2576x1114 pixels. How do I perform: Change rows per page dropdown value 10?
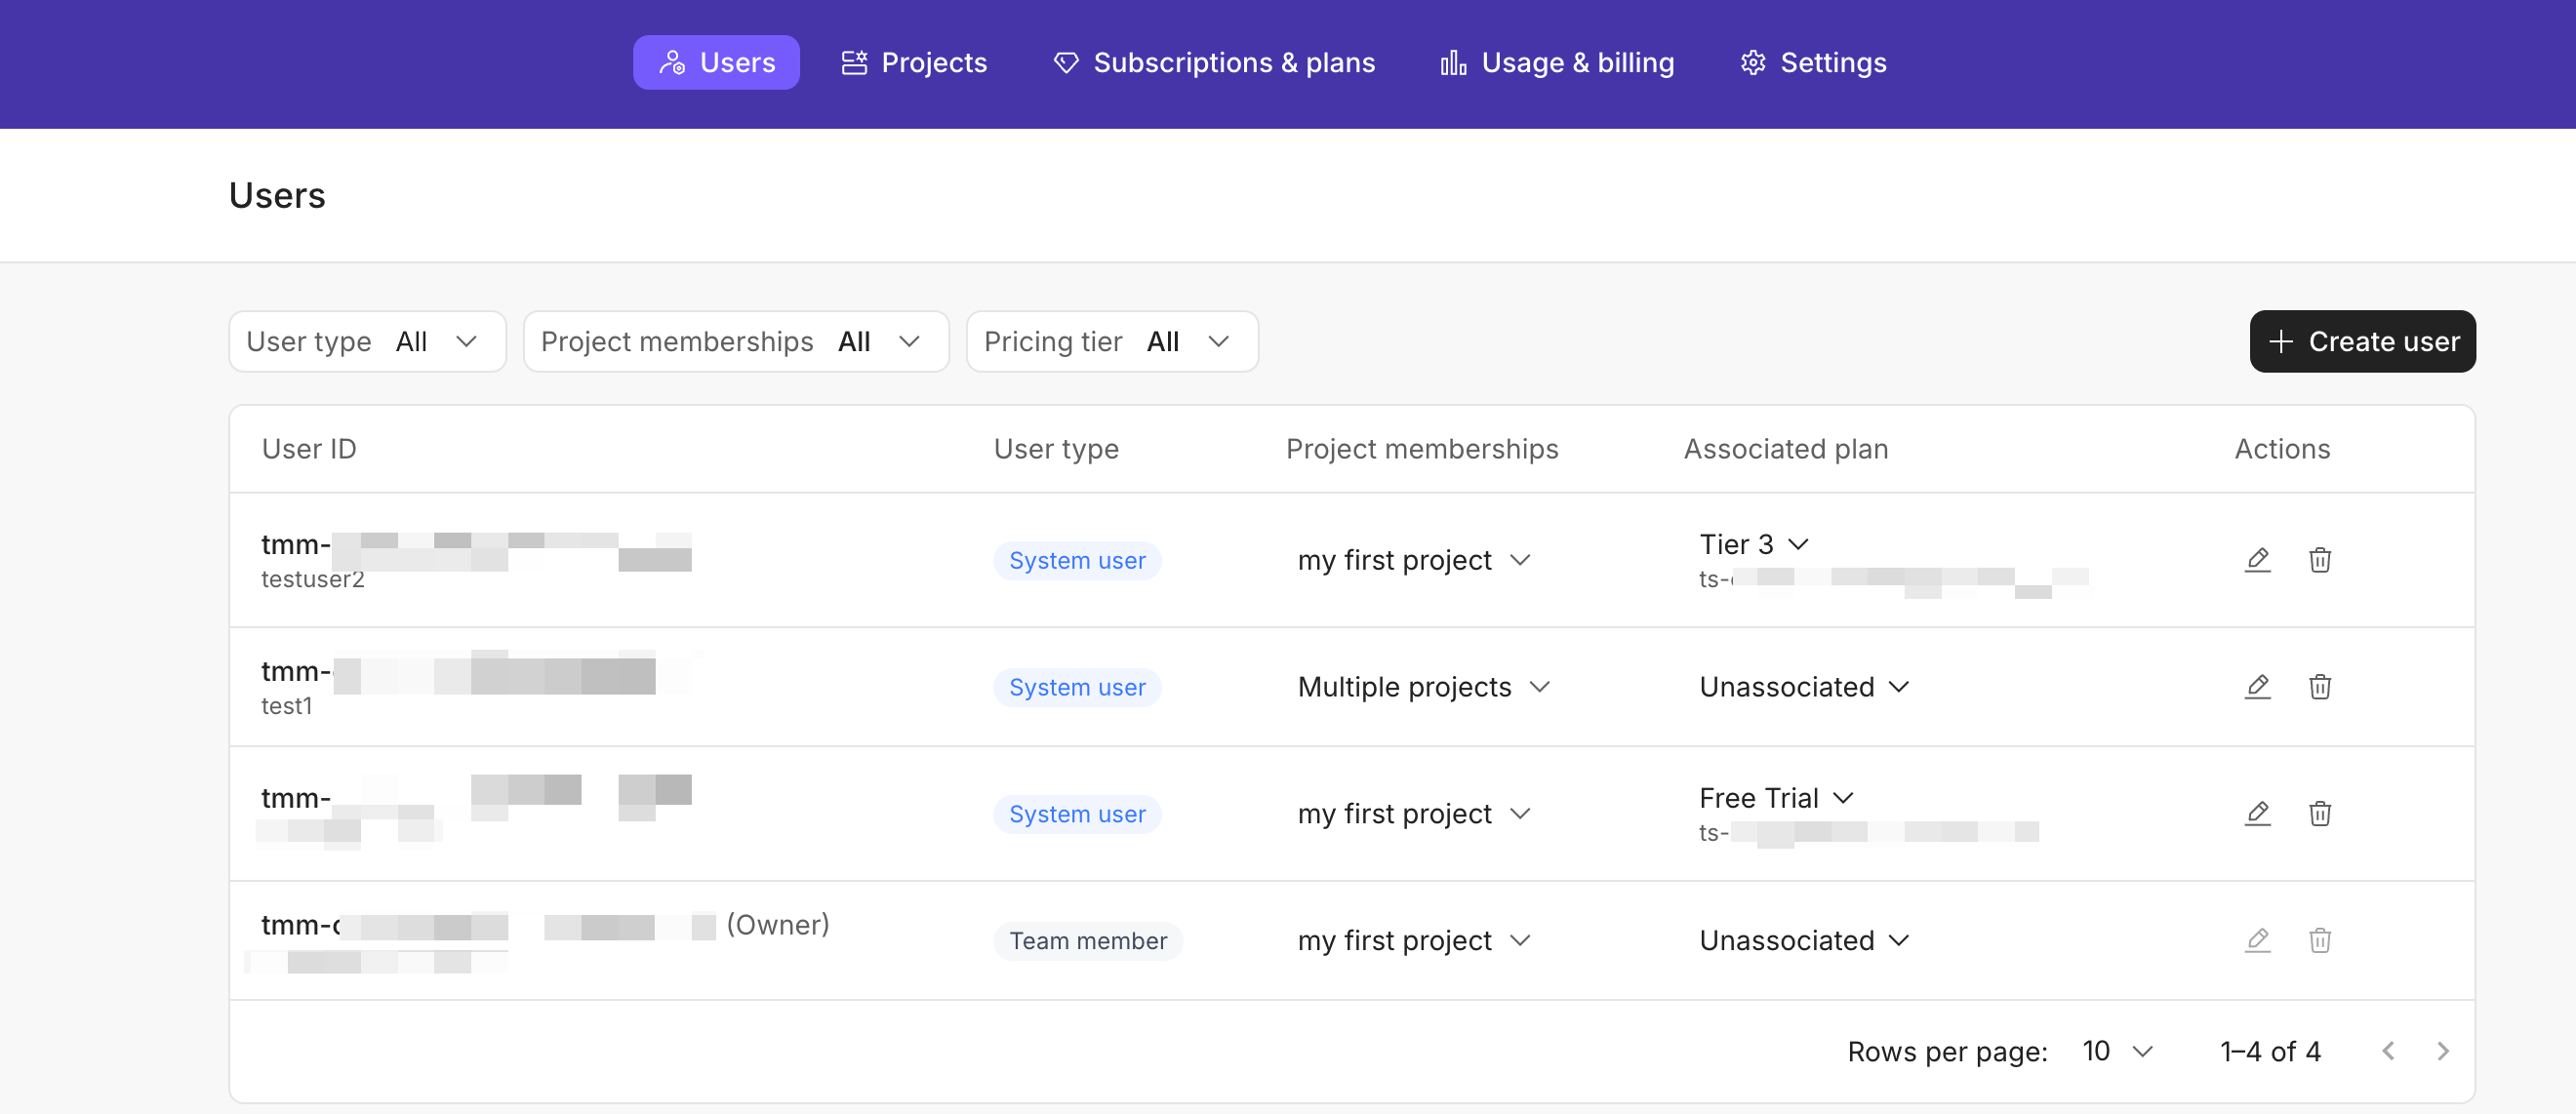click(2116, 1051)
